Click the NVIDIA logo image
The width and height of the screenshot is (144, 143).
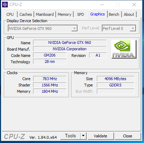124,49
